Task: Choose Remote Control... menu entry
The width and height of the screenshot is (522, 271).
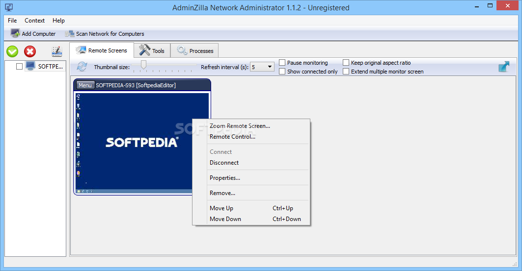Action: pyautogui.click(x=252, y=137)
